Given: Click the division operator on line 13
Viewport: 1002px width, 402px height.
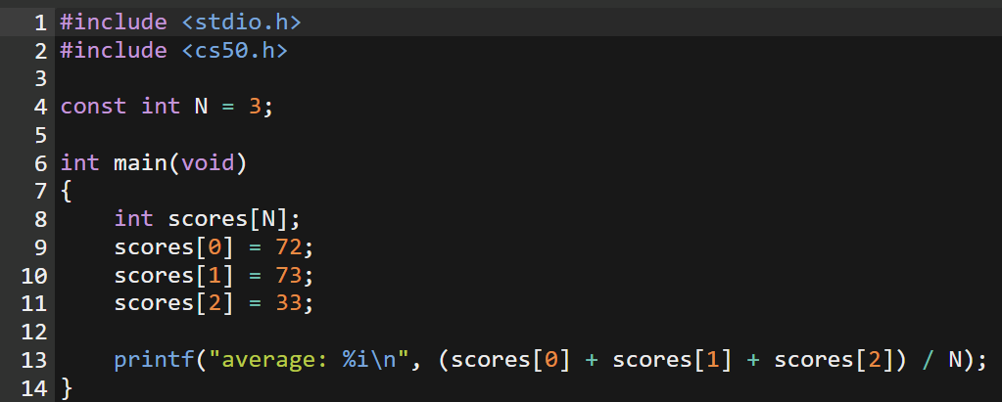Looking at the screenshot, I should point(928,360).
